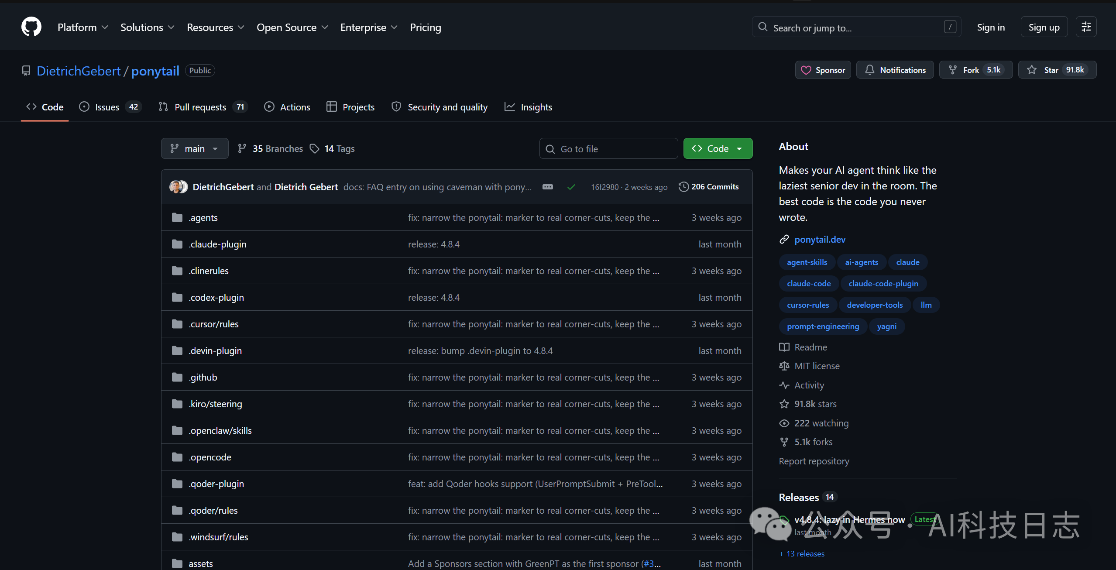Screen dimensions: 1116x570
Task: Click the tag icon beside 14 Tags
Action: 314,149
